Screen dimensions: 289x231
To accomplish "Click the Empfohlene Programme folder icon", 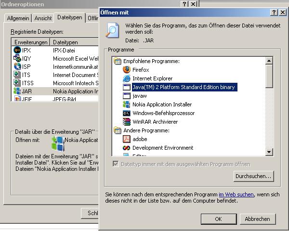I will 118,61.
